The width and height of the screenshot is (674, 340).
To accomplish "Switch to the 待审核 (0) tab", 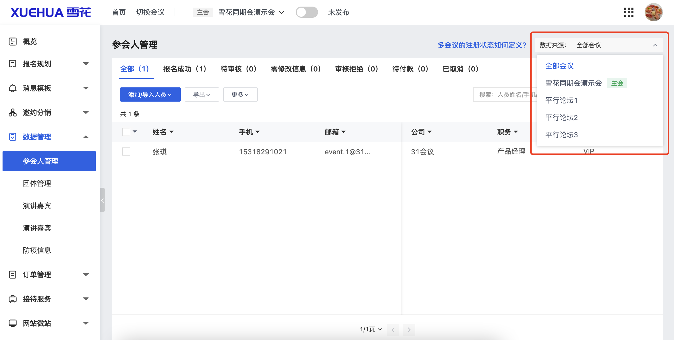I will pyautogui.click(x=238, y=69).
